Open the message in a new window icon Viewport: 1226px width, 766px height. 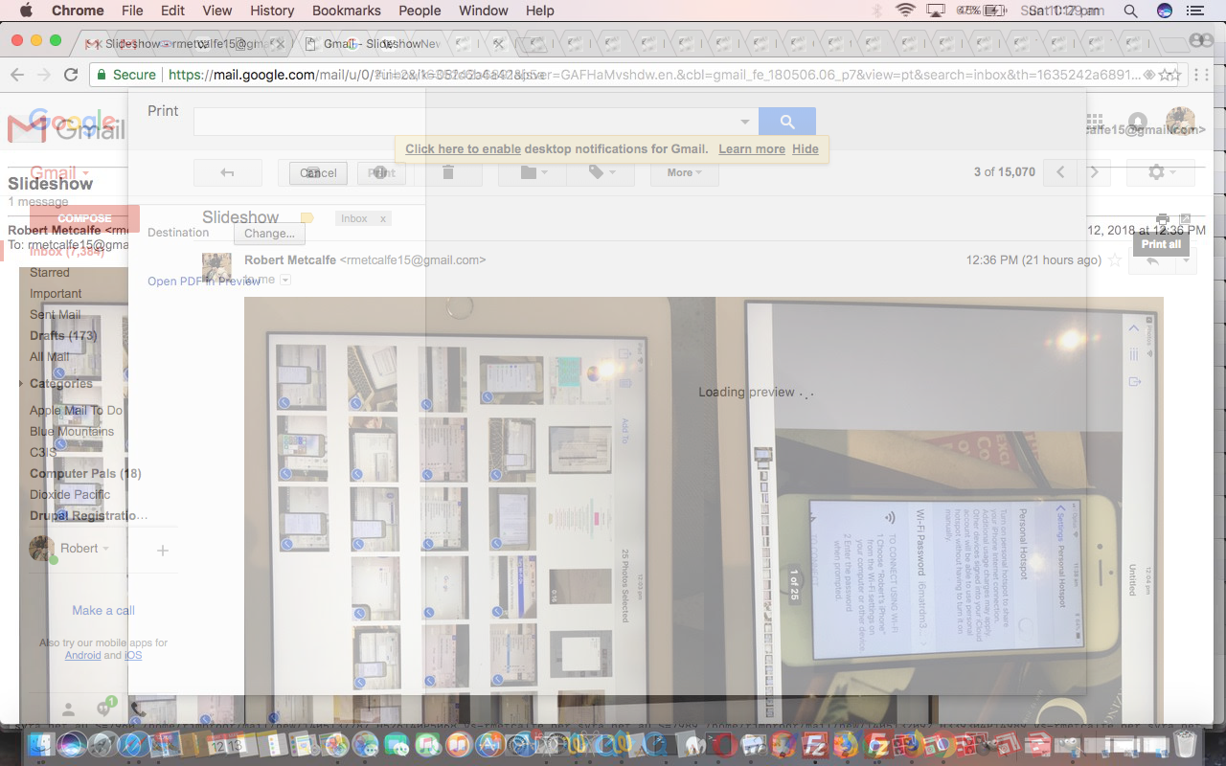[1186, 220]
